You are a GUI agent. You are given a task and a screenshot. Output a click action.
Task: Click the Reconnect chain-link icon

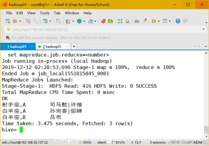35,21
